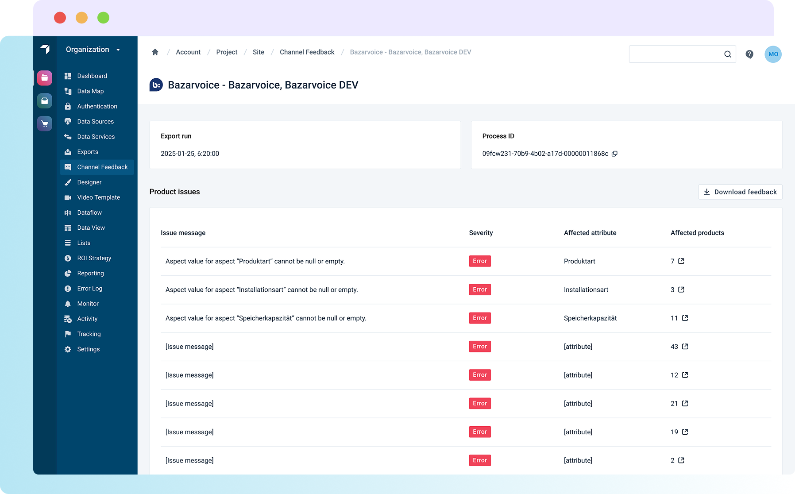Click the red close dot in the title bar
Viewport: 795px width, 494px height.
click(60, 18)
